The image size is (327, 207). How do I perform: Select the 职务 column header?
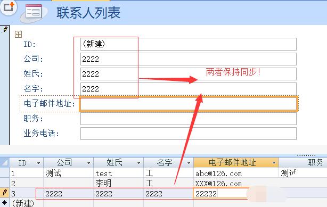pos(303,163)
